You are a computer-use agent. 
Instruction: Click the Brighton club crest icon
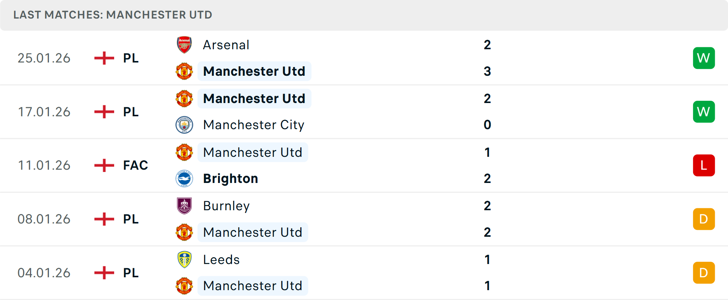pos(184,178)
